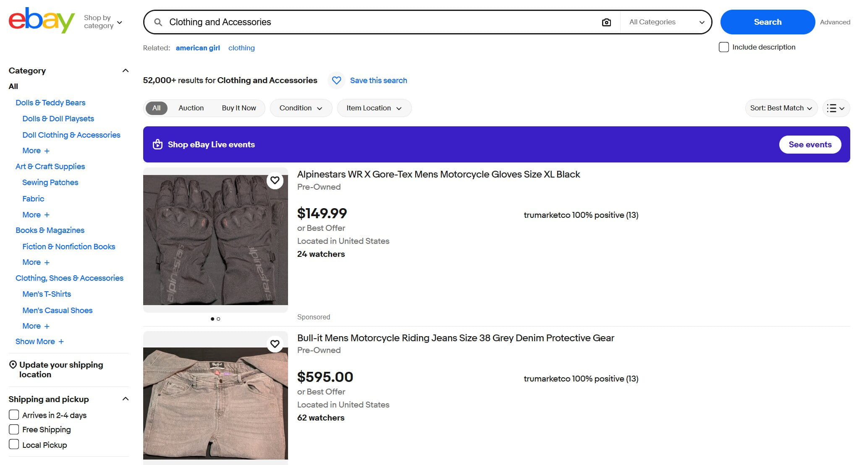The image size is (862, 465).
Task: Open Dolls & Doll Playsets category
Action: tap(58, 119)
